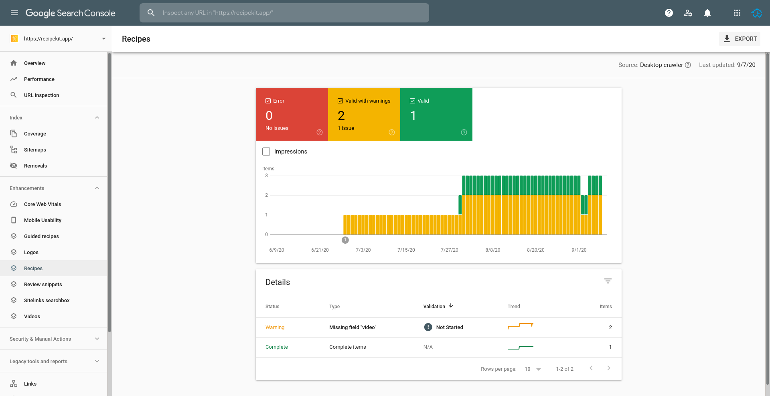Click the Sitemaps tree icon
Viewport: 770px width, 396px height.
pos(14,150)
